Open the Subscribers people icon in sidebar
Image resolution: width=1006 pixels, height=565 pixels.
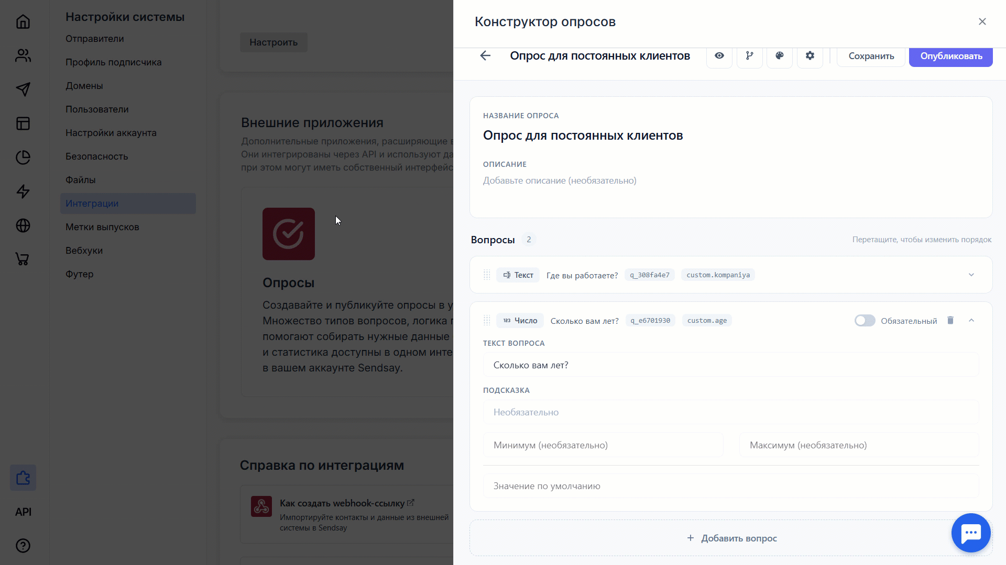coord(23,55)
